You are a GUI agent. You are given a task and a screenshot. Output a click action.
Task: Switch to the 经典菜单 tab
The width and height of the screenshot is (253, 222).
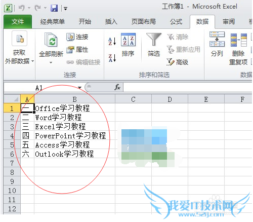point(53,22)
